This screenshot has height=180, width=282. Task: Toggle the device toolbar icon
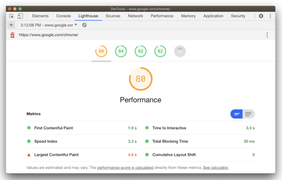click(20, 16)
